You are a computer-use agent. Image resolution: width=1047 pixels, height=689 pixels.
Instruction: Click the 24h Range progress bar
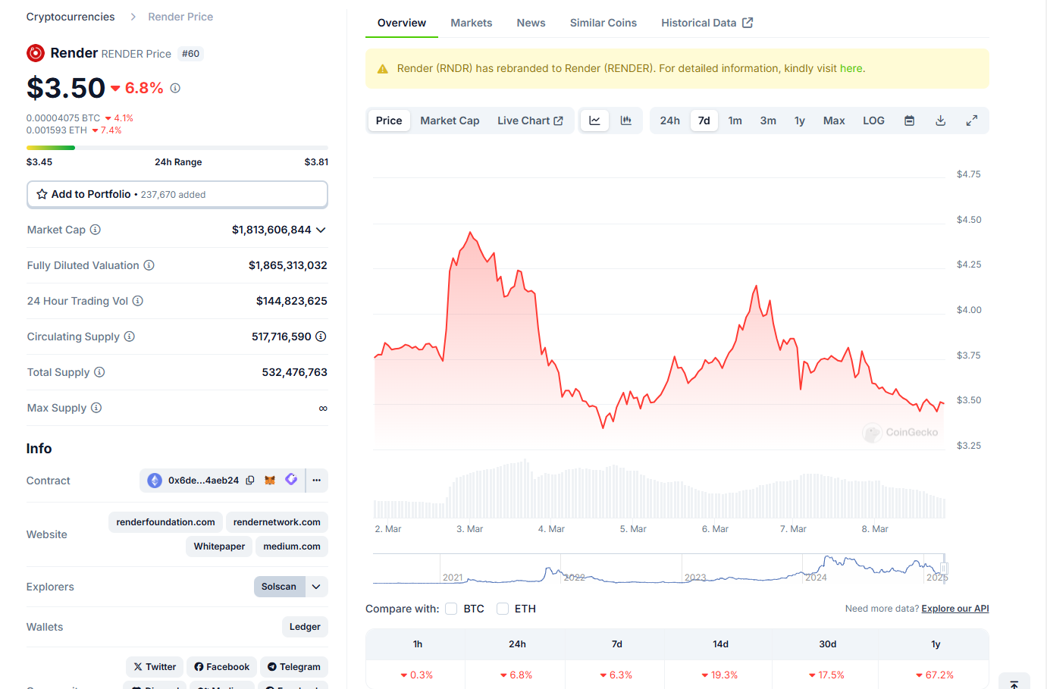pyautogui.click(x=177, y=148)
